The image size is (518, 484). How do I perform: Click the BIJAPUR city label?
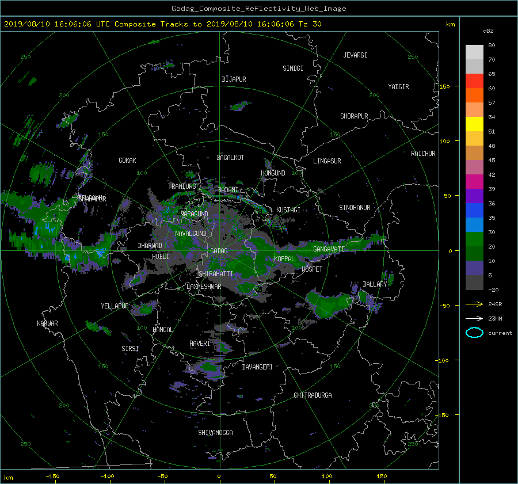[x=234, y=79]
